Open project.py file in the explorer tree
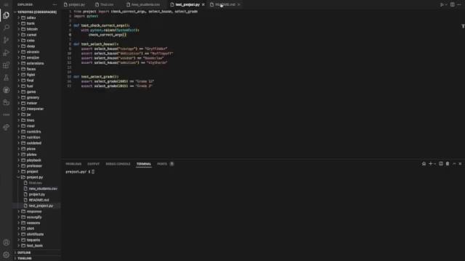465x261 pixels. tap(37, 194)
